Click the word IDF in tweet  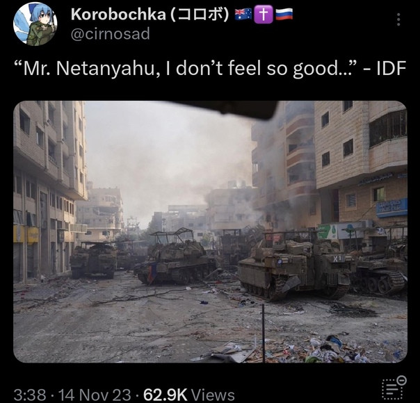pyautogui.click(x=391, y=68)
